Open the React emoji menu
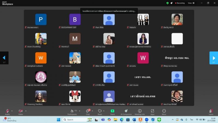This screenshot has width=218, height=123. [100, 112]
